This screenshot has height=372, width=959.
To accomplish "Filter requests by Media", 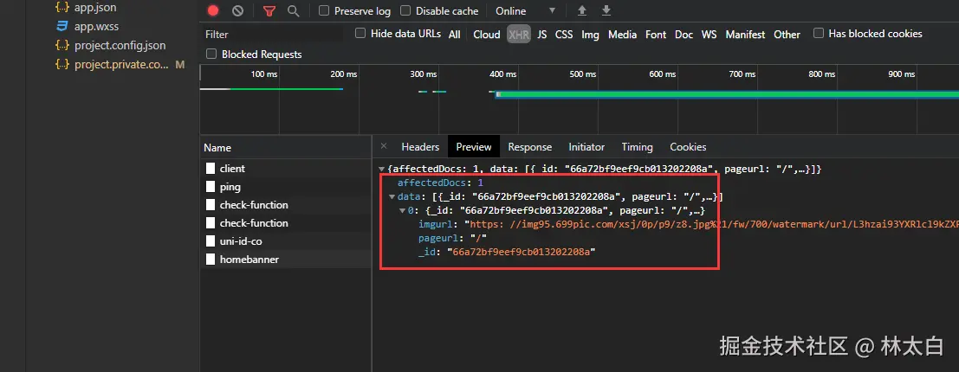I will pos(623,35).
